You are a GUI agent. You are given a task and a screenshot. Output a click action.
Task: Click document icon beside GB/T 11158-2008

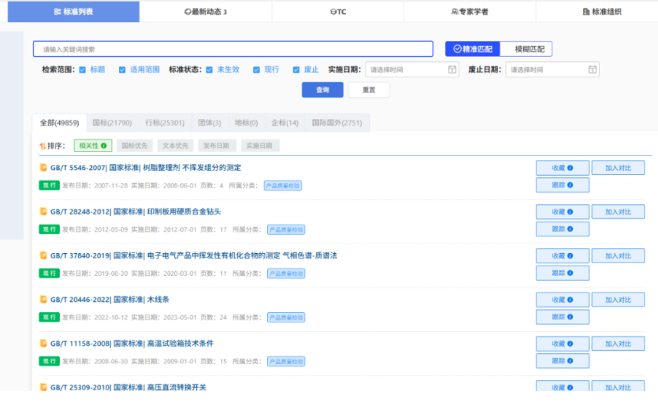43,344
